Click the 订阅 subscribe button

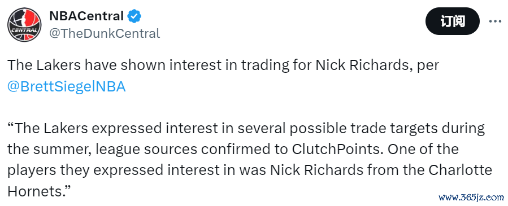point(452,21)
